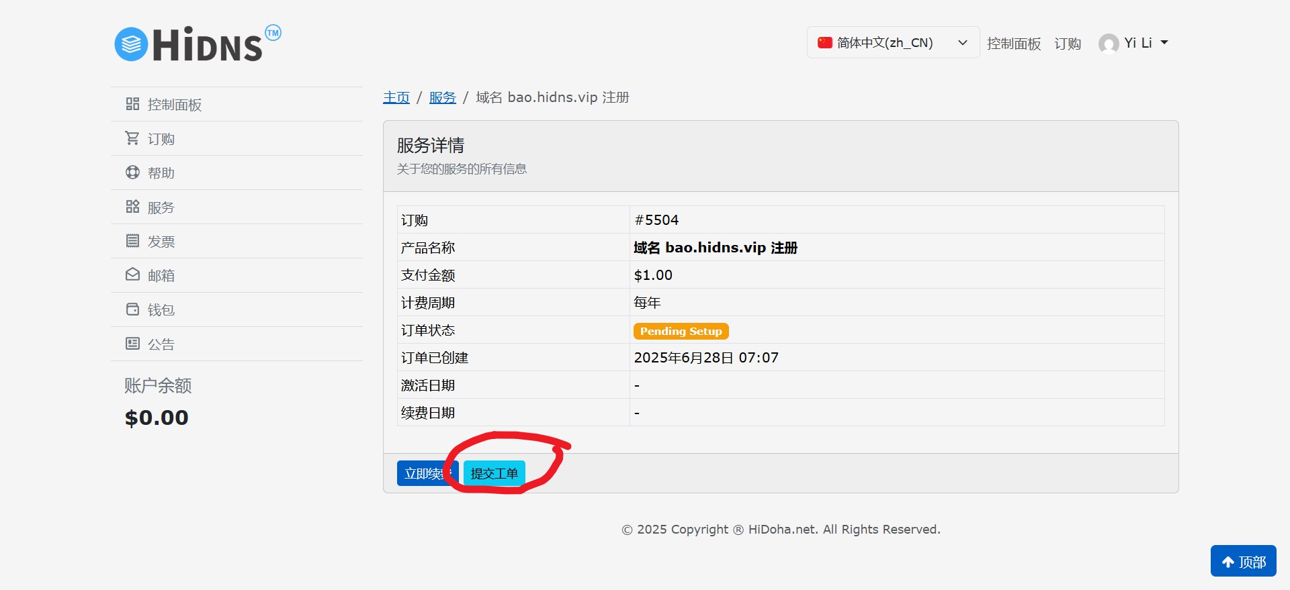Click the China flag in language selector

pyautogui.click(x=825, y=42)
